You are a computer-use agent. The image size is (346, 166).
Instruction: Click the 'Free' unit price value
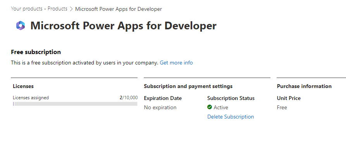(282, 108)
